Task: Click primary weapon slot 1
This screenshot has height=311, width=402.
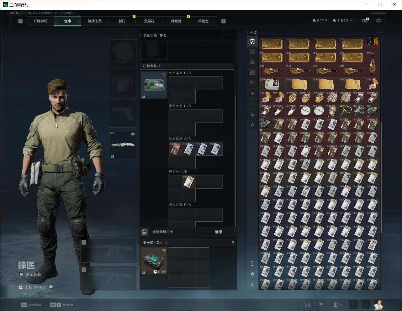Action: point(108,251)
